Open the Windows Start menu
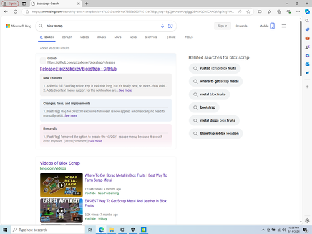312x234 pixels. point(5,230)
